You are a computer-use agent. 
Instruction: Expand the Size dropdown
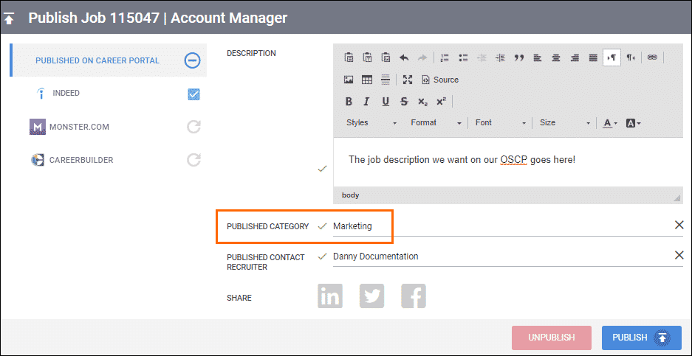[x=565, y=123]
